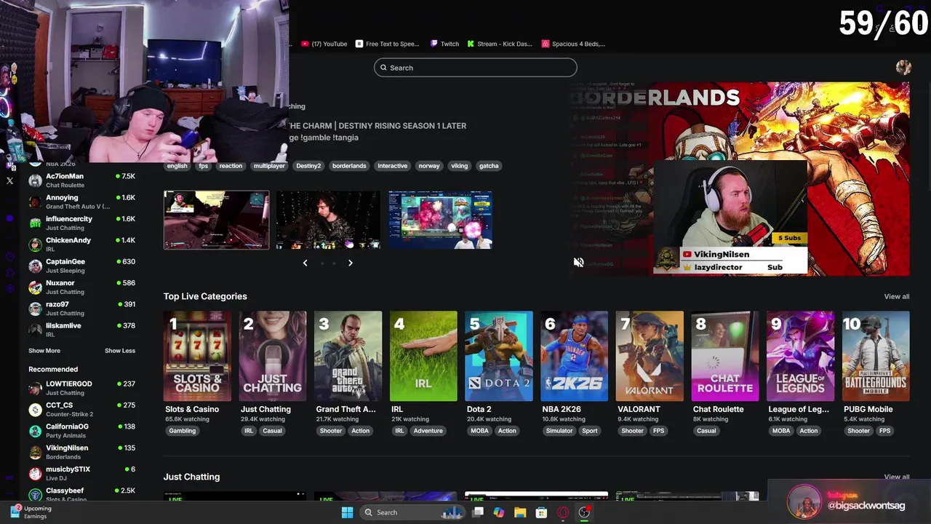Select the Interactive stream tag
Screen dimensions: 931x524
[x=392, y=166]
